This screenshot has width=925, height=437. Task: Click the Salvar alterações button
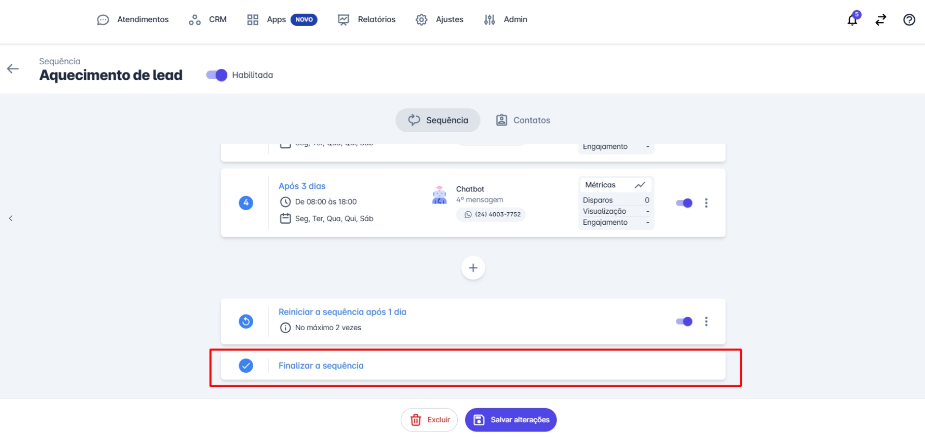510,420
